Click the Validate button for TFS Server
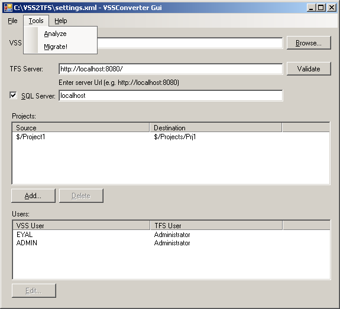 pos(309,69)
